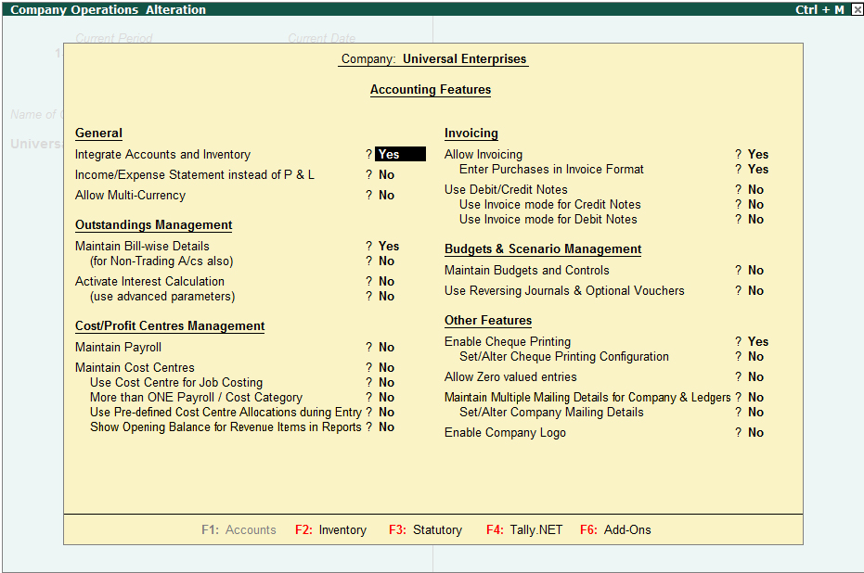
Task: Toggle Integrate Accounts and Inventory setting
Action: coord(399,154)
